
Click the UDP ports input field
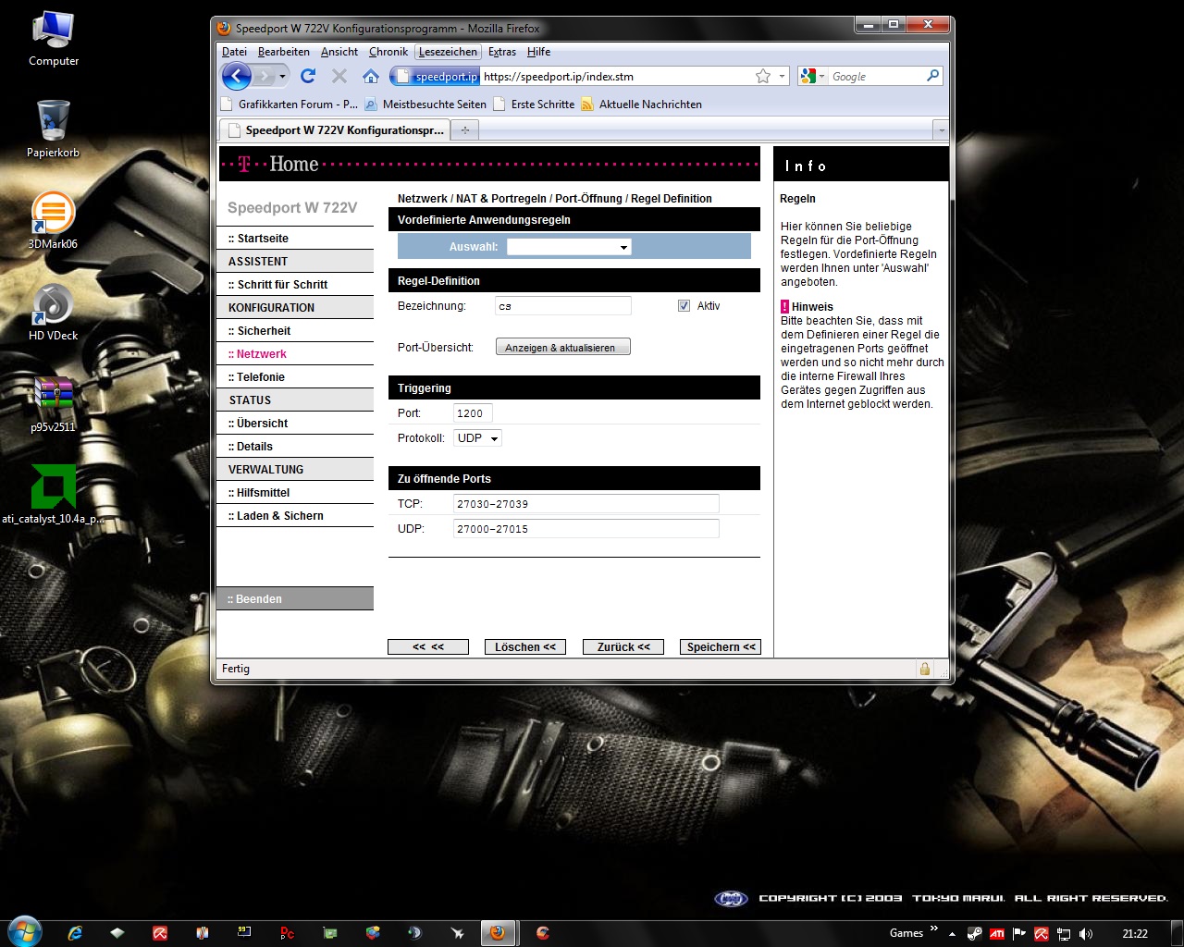pyautogui.click(x=586, y=528)
